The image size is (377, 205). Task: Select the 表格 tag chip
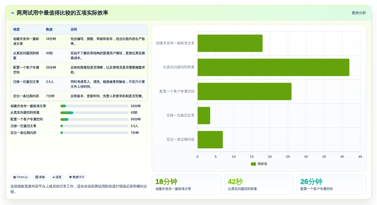click(x=40, y=177)
